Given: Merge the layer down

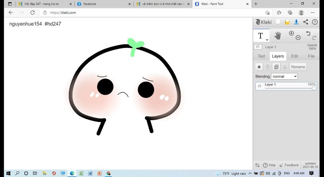Looking at the screenshot, I should point(285,67).
